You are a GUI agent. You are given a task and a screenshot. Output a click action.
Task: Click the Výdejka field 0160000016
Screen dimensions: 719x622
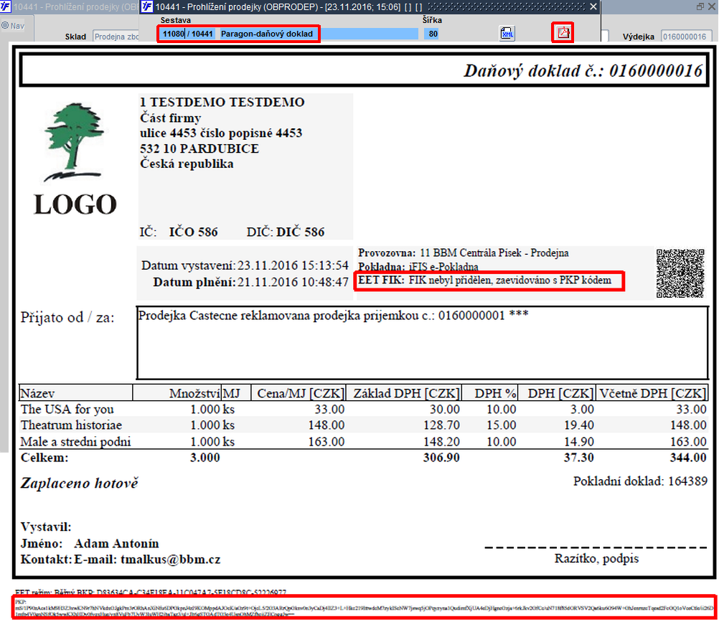point(685,37)
